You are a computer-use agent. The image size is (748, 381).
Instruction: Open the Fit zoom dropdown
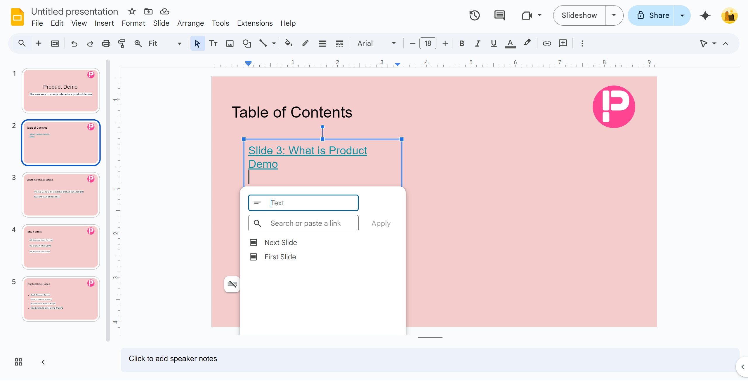point(165,43)
